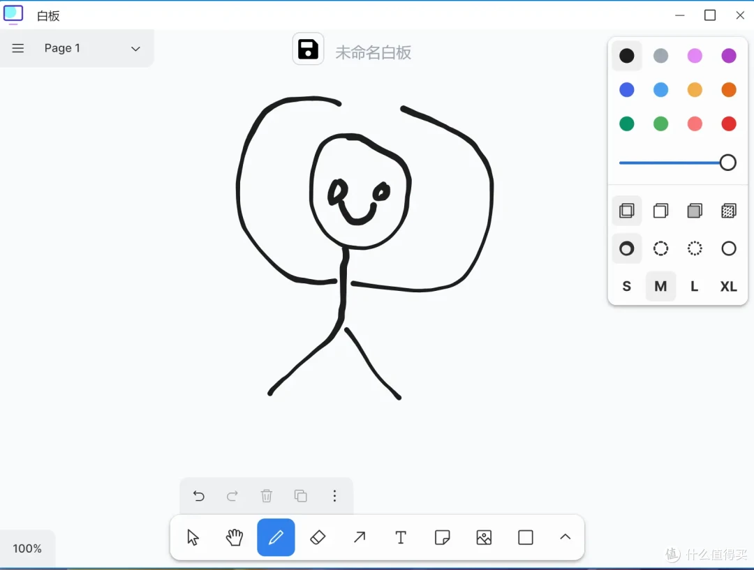This screenshot has height=570, width=754.
Task: Select the dashed stroke style option
Action: (660, 248)
